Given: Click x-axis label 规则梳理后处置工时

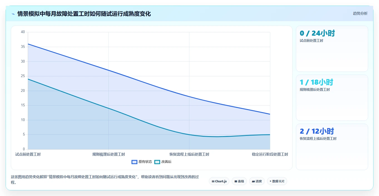Looking at the screenshot, I should click(x=108, y=154).
